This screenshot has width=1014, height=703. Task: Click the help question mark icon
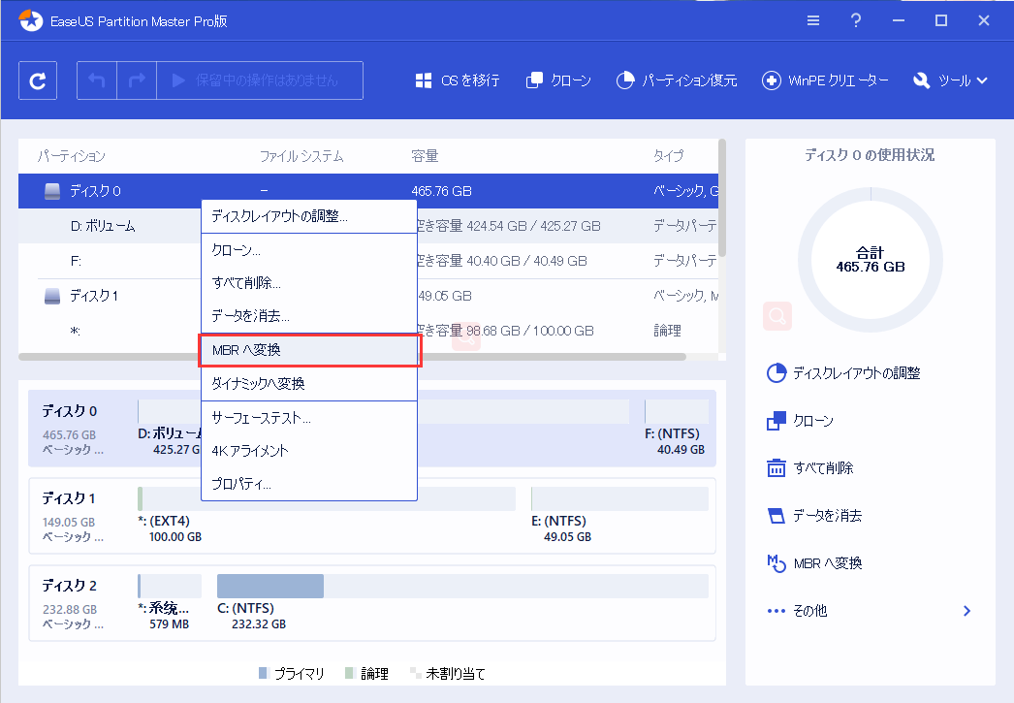tap(855, 20)
